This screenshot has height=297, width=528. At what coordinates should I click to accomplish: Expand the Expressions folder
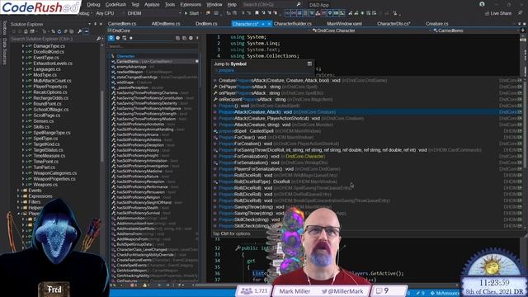(x=18, y=196)
